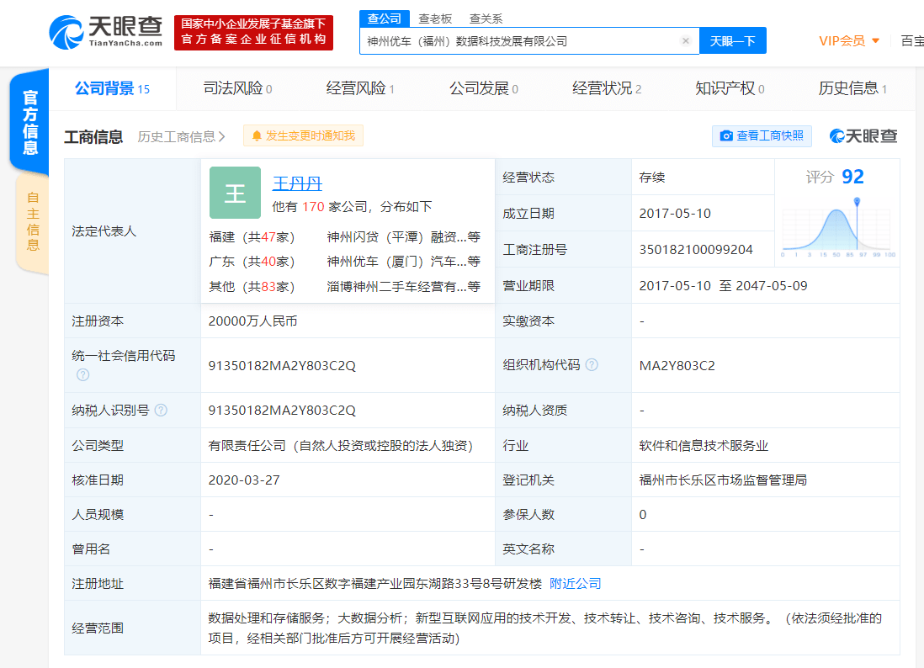Click help icon next to 纳税人识别号
Viewport: 924px width, 668px height.
pyautogui.click(x=161, y=411)
